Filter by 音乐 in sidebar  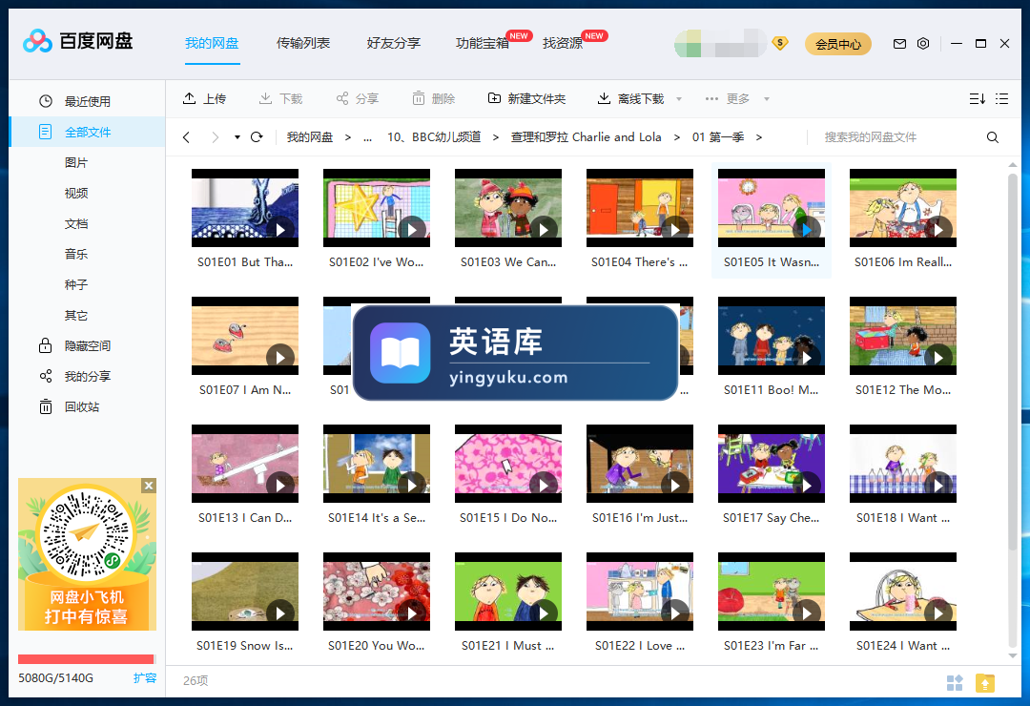(76, 254)
